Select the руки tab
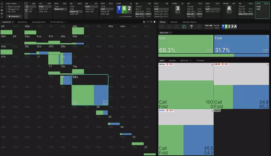This screenshot has height=156, width=271. click(x=162, y=61)
